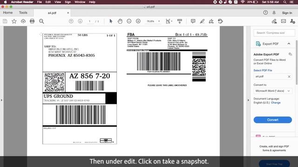The width and height of the screenshot is (298, 167).
Task: Add a comment with the note icon
Action: tap(193, 21)
